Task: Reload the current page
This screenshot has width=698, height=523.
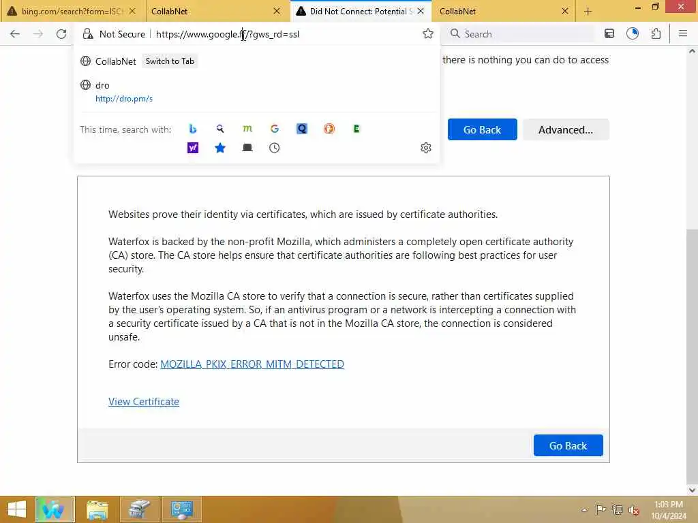Action: [61, 34]
